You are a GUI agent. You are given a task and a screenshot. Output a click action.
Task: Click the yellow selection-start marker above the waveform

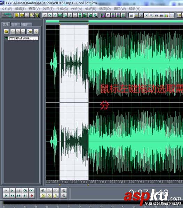[60, 24]
